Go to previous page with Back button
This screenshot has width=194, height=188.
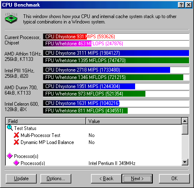pos(106,179)
